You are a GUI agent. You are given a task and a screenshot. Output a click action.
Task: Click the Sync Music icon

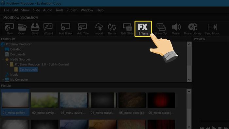212,29
